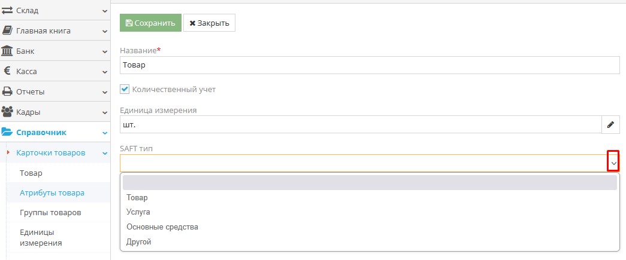Click the Название input field
The width and height of the screenshot is (626, 260).
(x=370, y=65)
